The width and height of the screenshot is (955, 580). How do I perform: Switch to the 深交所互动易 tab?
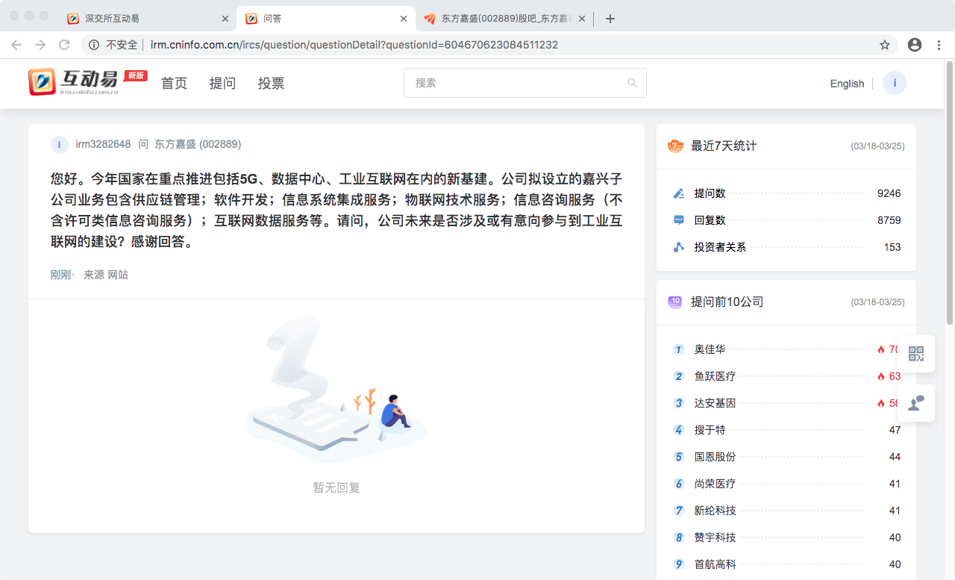[x=147, y=19]
